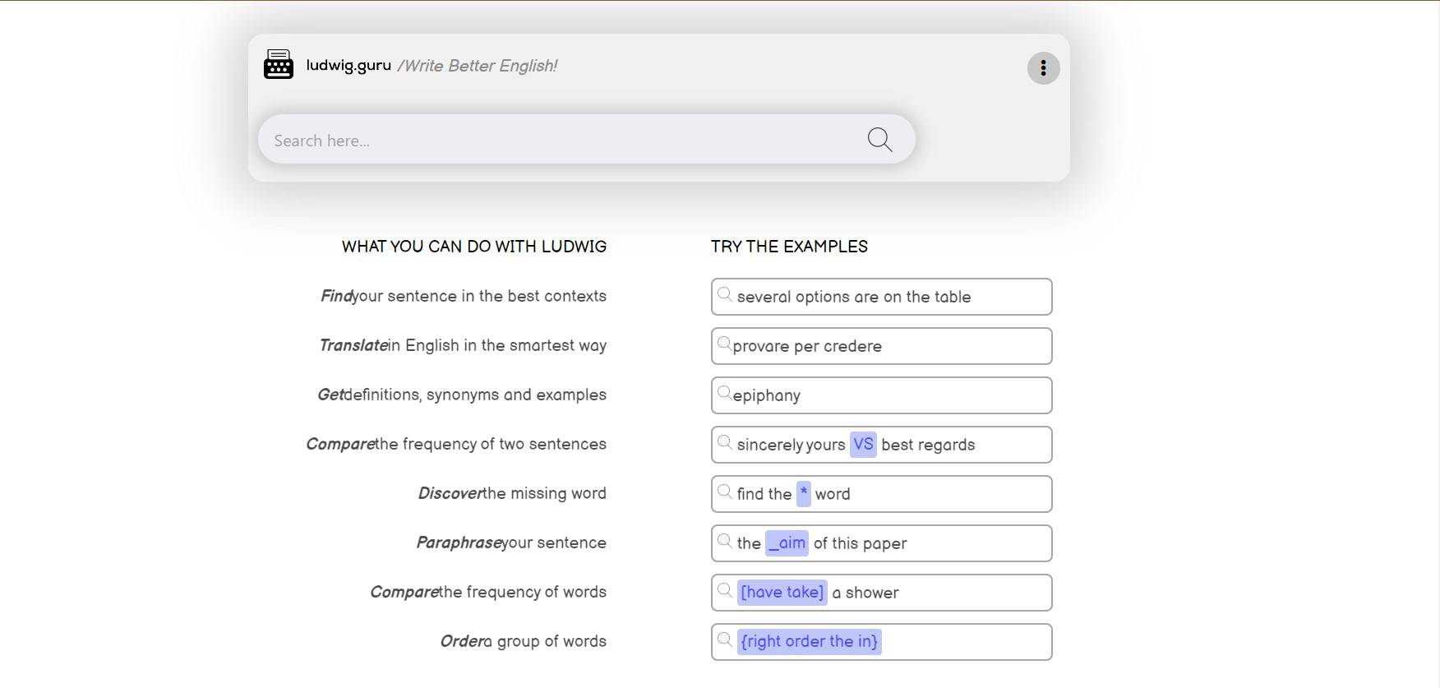Image resolution: width=1440 pixels, height=688 pixels.
Task: Try 'the _aim of this paper' example
Action: click(881, 543)
